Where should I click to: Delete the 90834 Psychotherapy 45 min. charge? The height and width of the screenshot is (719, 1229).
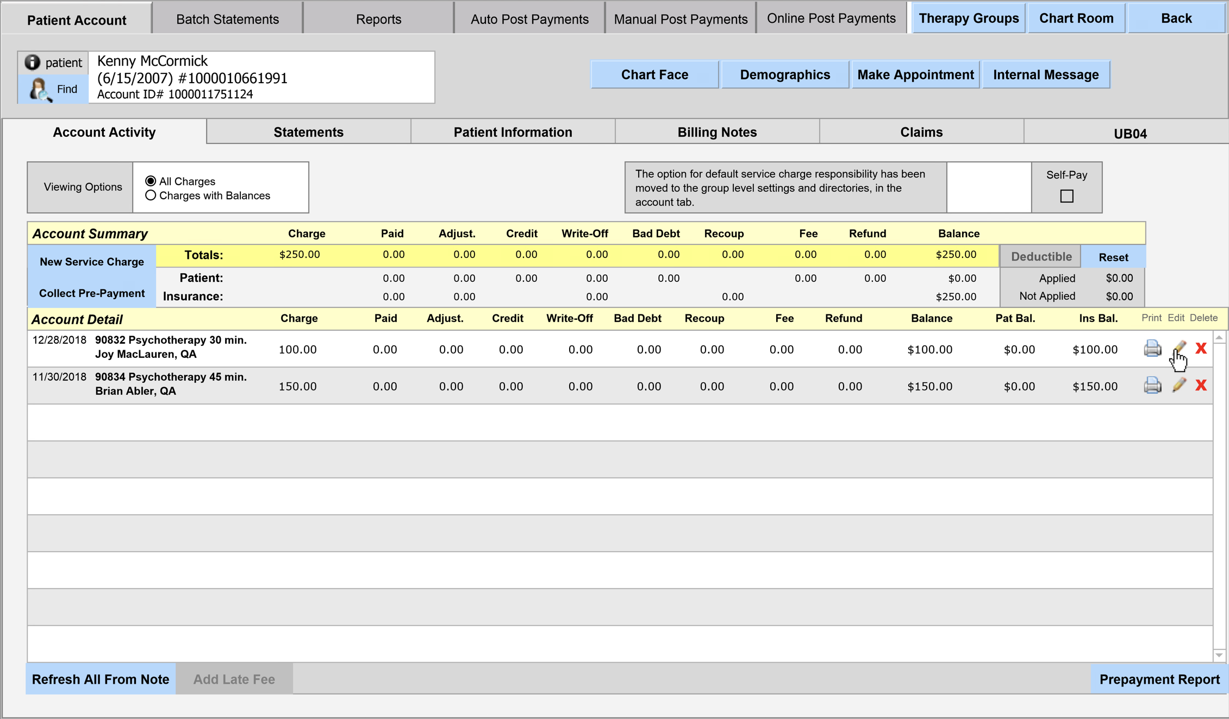coord(1201,386)
